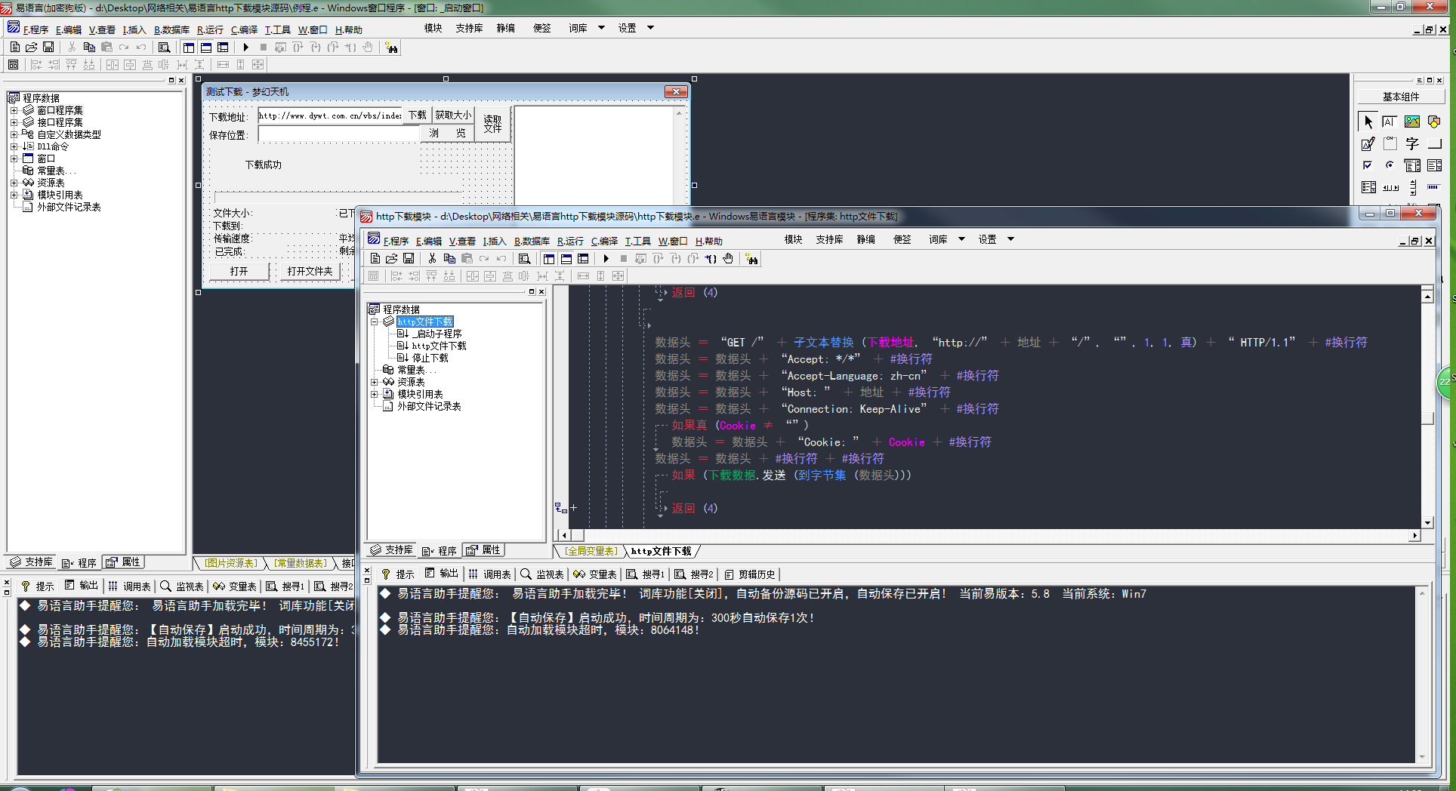Click code editor vertical scrollbar down arrow
Viewport: 1456px width, 791px height.
[x=1427, y=522]
